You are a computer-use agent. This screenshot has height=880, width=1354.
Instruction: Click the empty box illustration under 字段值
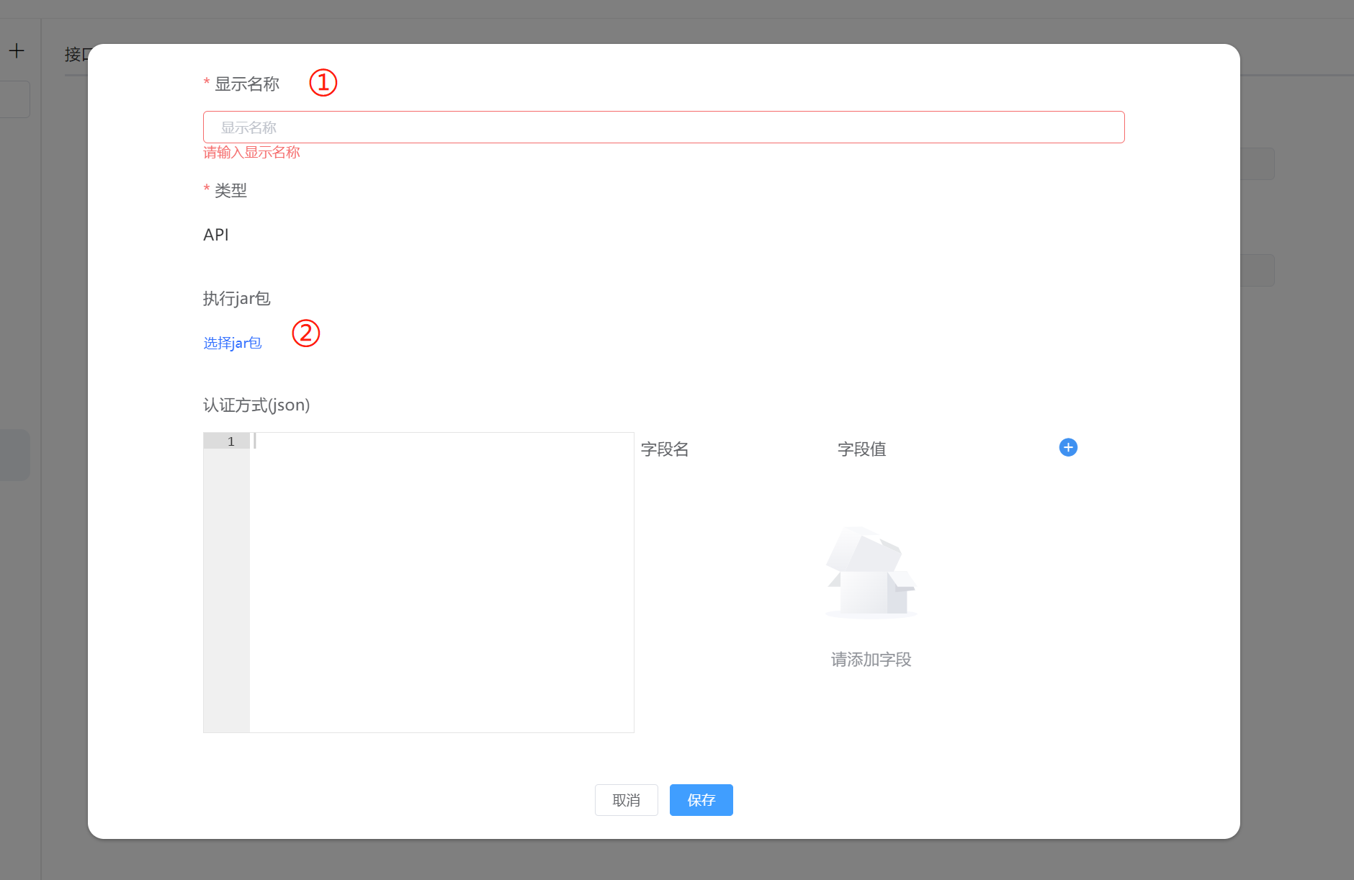[871, 573]
